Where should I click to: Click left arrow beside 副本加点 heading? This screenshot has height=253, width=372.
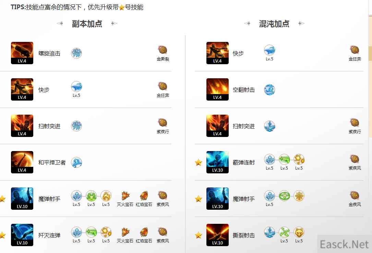[x=60, y=23]
